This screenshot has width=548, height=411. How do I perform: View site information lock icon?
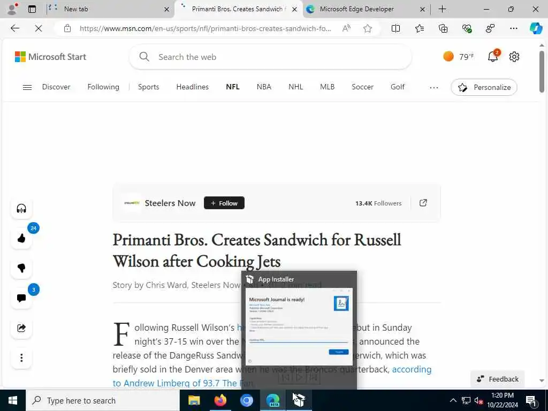[x=67, y=28]
